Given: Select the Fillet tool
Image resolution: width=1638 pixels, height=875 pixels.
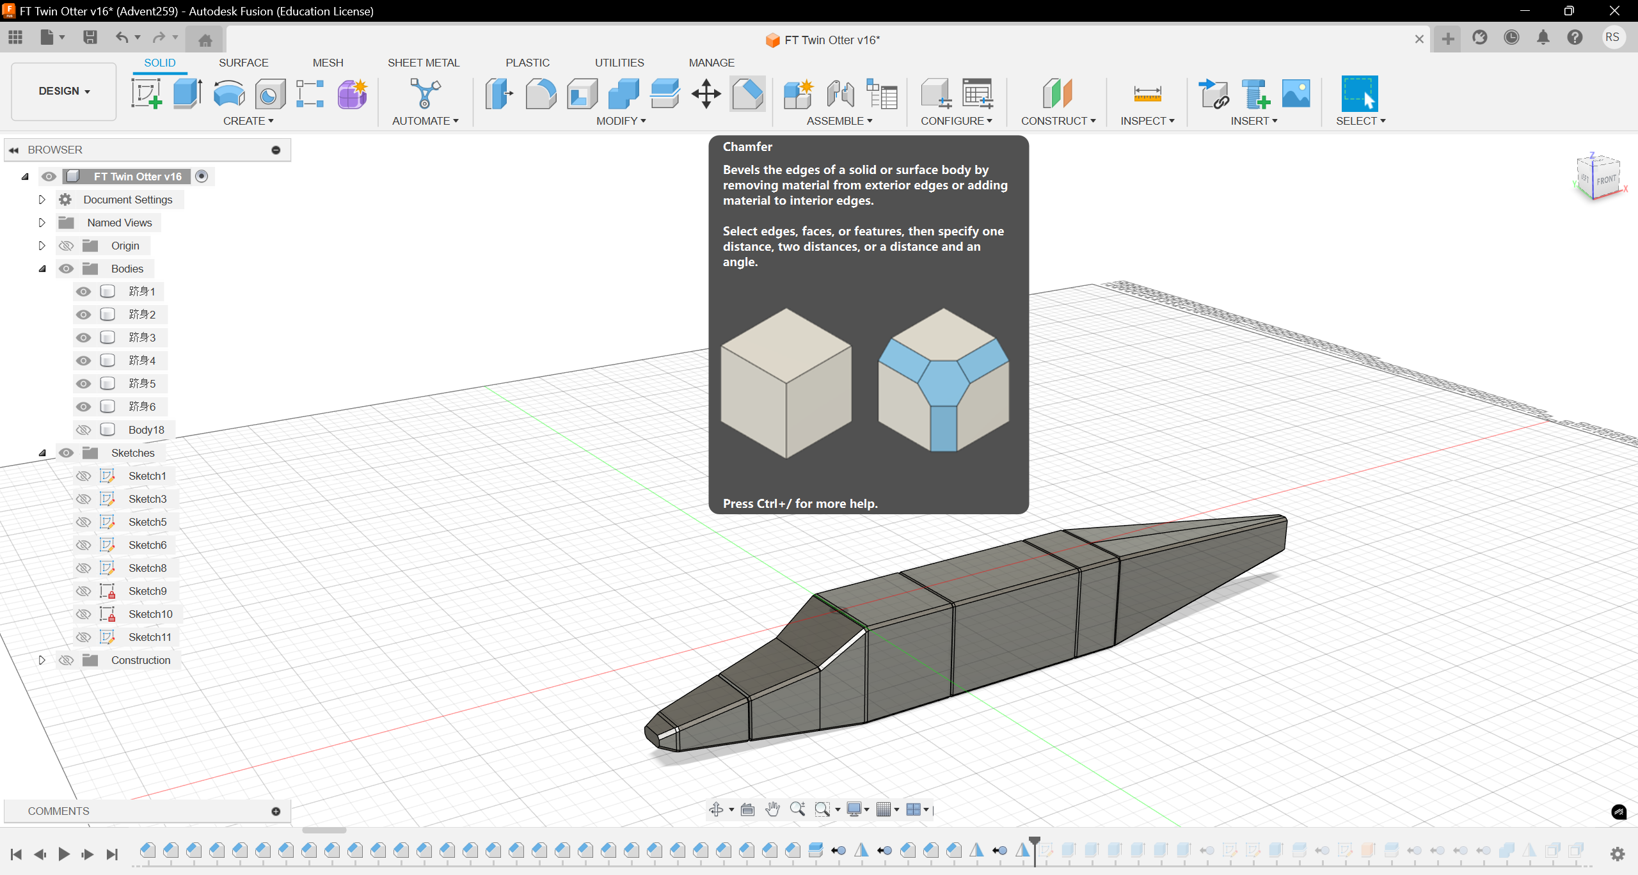Looking at the screenshot, I should coord(541,94).
